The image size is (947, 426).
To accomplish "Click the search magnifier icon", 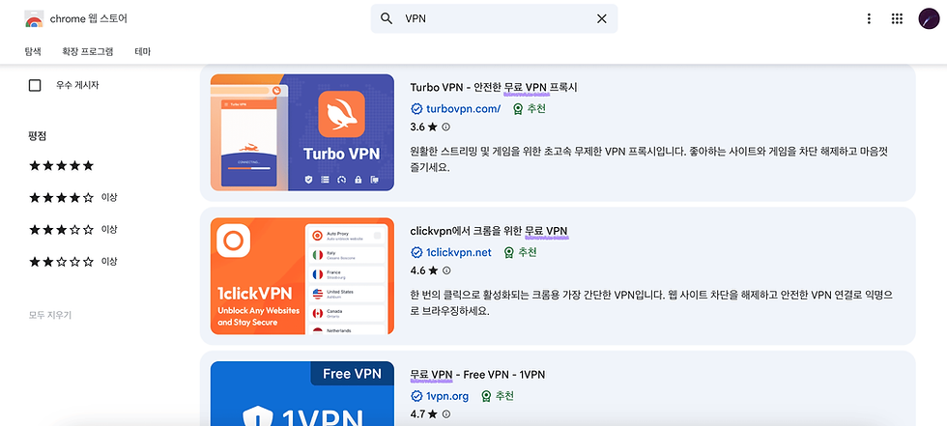I will 387,18.
